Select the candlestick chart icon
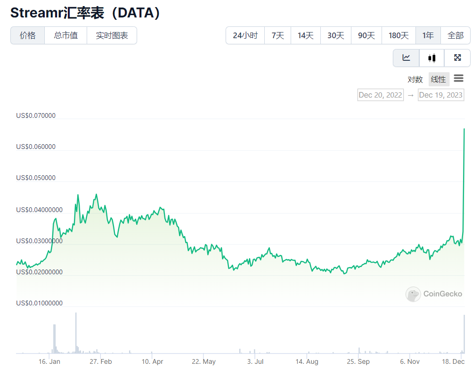Viewport: 472px width, 369px height. pyautogui.click(x=431, y=57)
